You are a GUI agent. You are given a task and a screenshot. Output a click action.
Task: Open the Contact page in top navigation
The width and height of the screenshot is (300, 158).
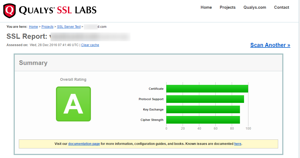pyautogui.click(x=281, y=7)
